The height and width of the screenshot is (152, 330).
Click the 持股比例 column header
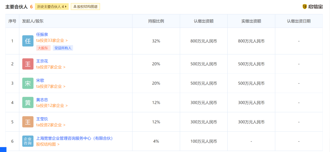click(156, 21)
